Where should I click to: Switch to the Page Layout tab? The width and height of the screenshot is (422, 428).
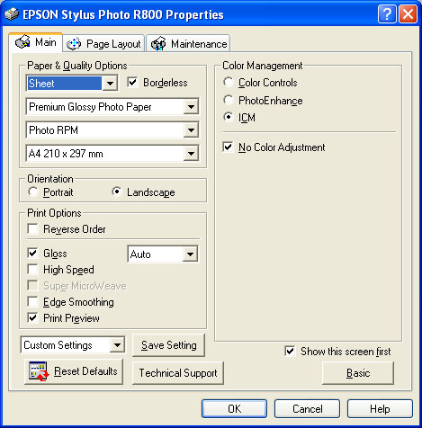103,44
